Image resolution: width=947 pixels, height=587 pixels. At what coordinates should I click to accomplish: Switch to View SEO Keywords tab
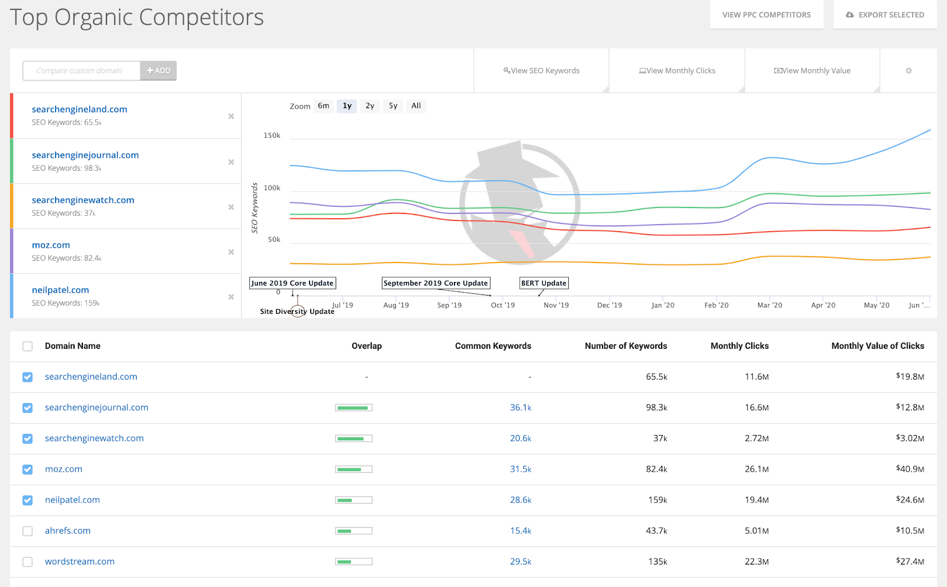[x=542, y=70]
